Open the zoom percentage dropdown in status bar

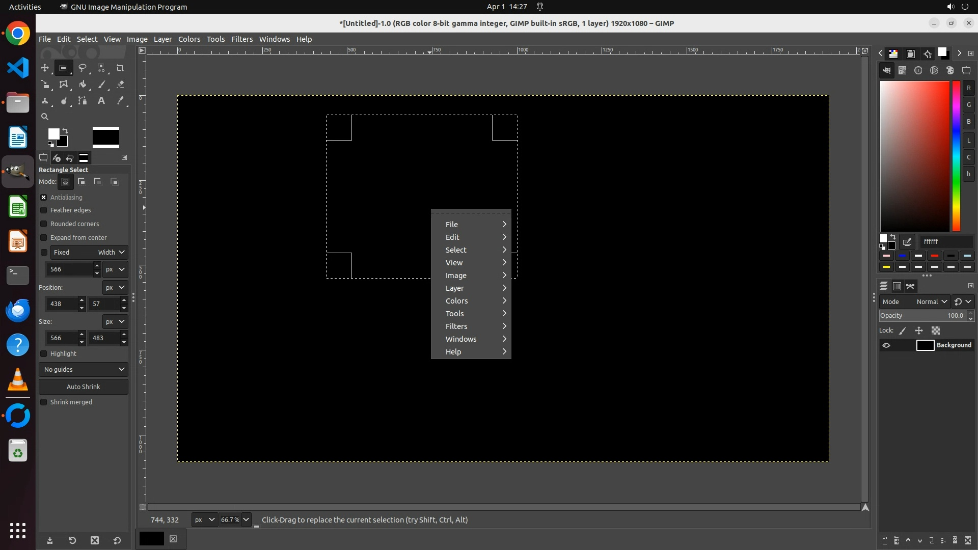coord(246,520)
